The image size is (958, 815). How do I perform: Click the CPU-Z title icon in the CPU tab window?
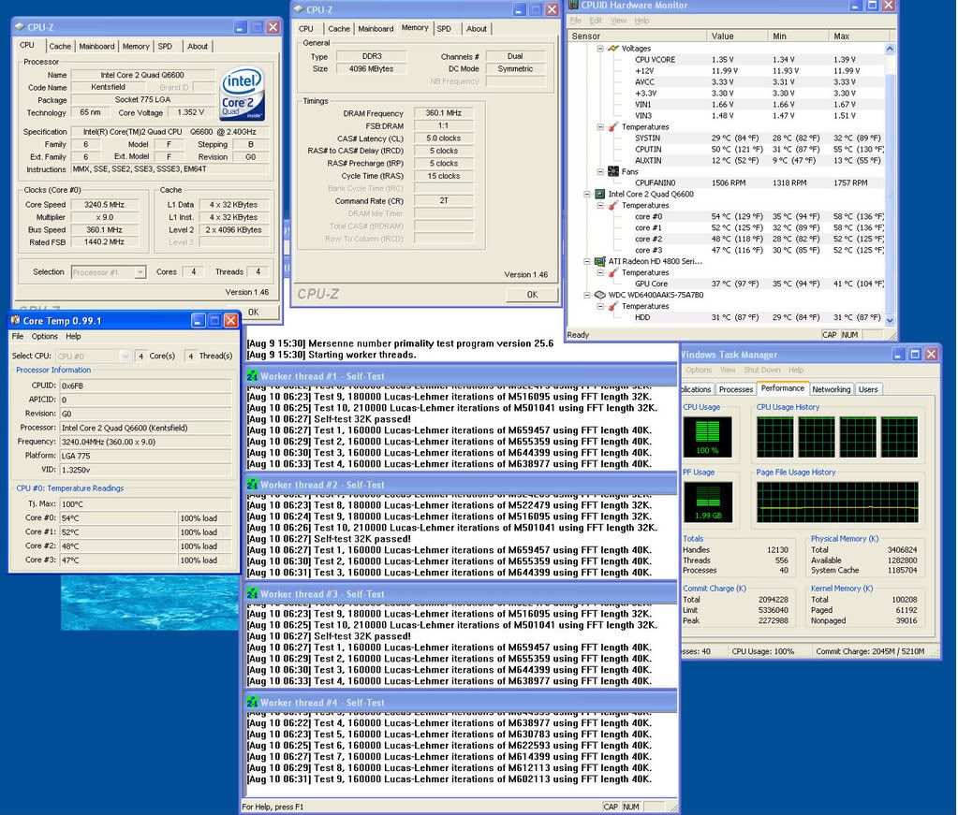coord(20,27)
